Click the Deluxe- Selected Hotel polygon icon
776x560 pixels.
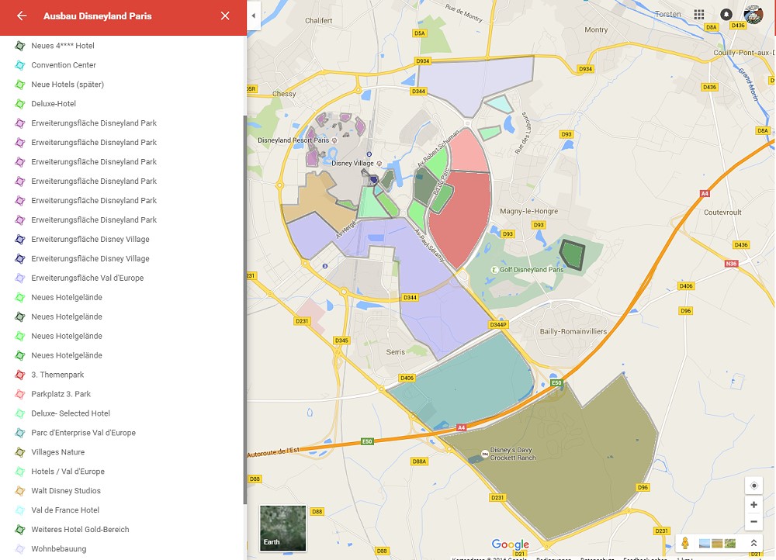click(20, 413)
